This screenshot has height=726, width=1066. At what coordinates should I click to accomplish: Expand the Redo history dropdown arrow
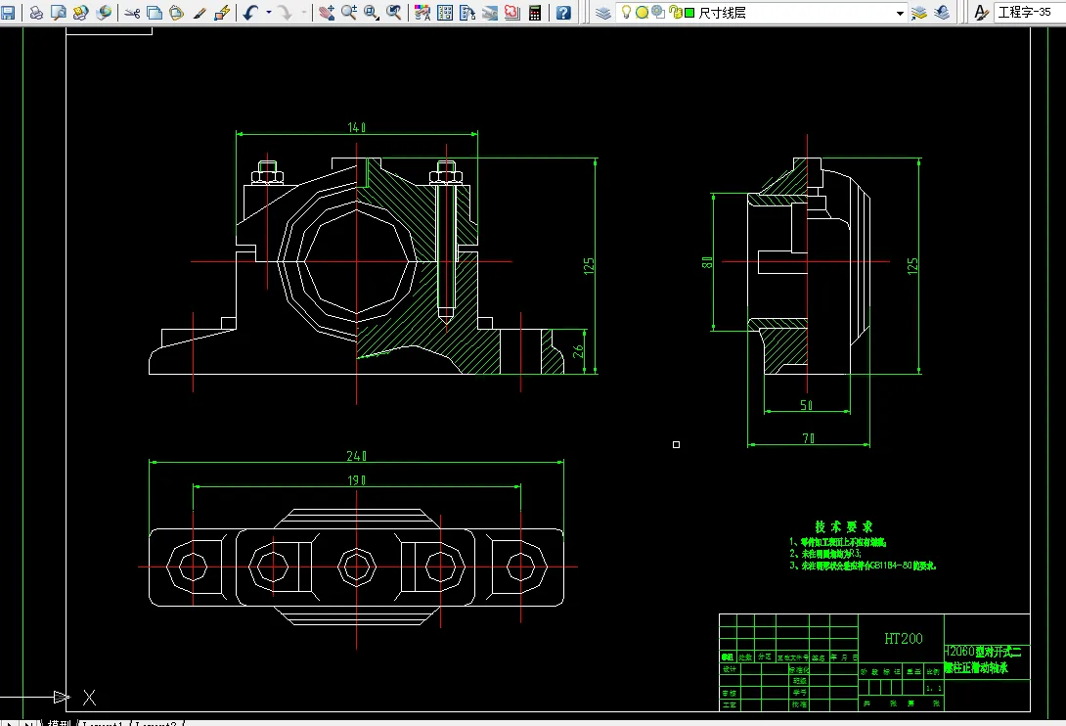pyautogui.click(x=304, y=13)
